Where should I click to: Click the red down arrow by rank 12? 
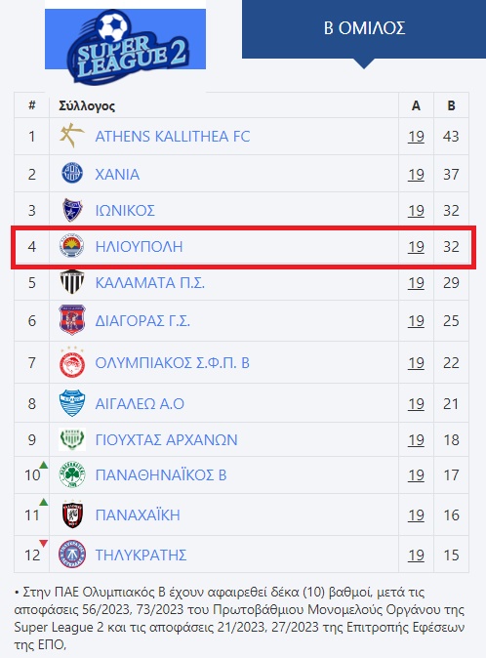pyautogui.click(x=44, y=544)
